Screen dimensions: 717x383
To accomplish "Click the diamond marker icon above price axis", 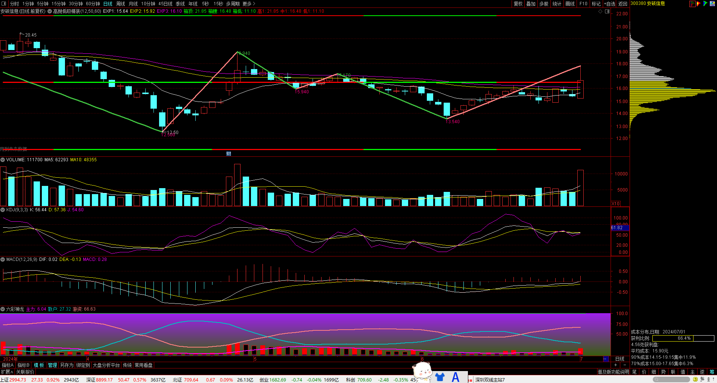I will coord(600,11).
